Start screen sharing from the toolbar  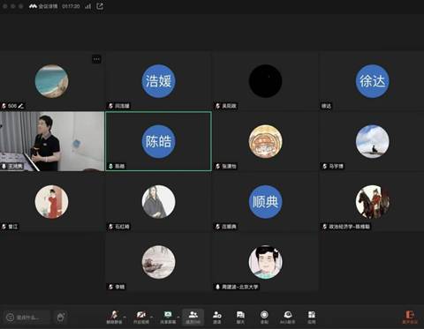pos(168,317)
